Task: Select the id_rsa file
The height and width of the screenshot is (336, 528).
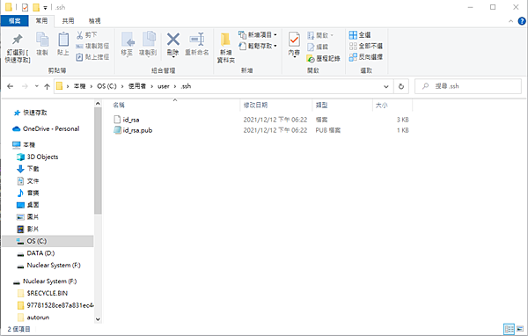Action: click(130, 120)
